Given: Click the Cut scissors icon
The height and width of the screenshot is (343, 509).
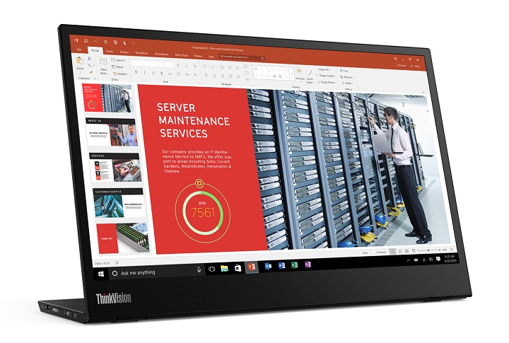Looking at the screenshot, I should tap(89, 59).
